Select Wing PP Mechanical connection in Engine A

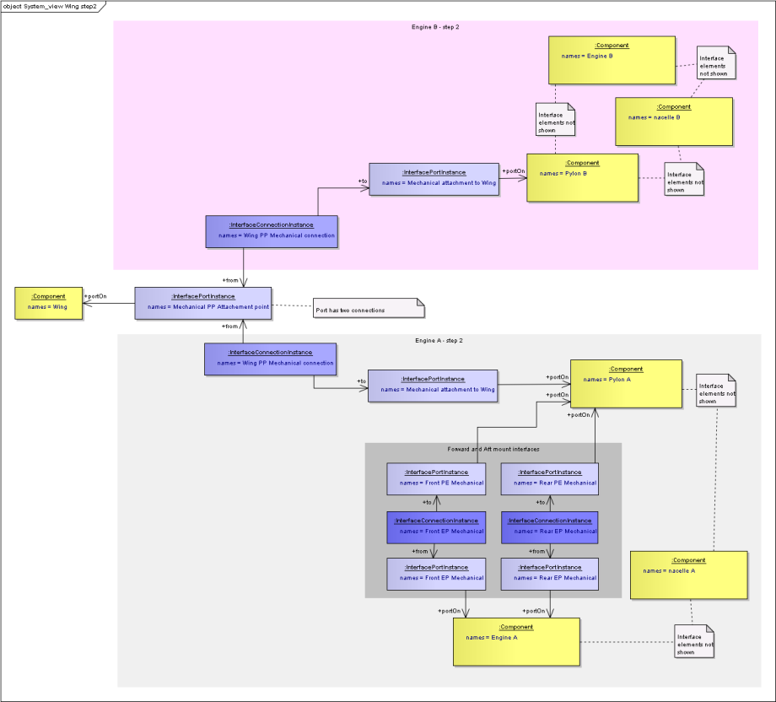[270, 359]
